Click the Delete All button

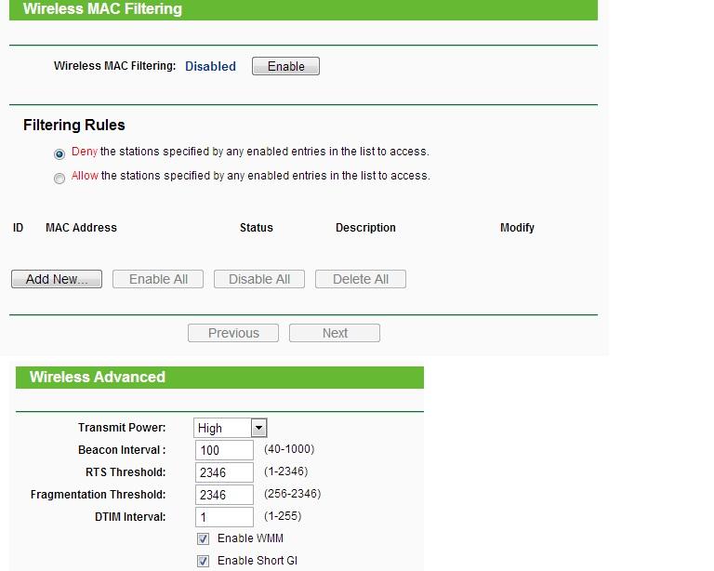point(361,279)
